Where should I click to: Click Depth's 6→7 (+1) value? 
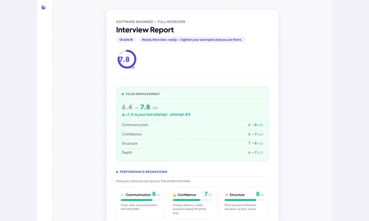[x=256, y=152]
